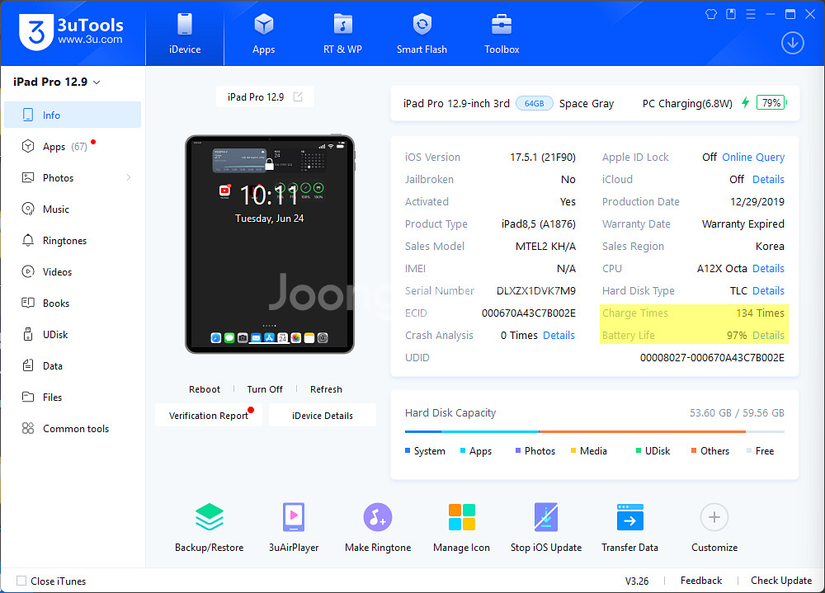Open the iDevice tab

(x=185, y=33)
